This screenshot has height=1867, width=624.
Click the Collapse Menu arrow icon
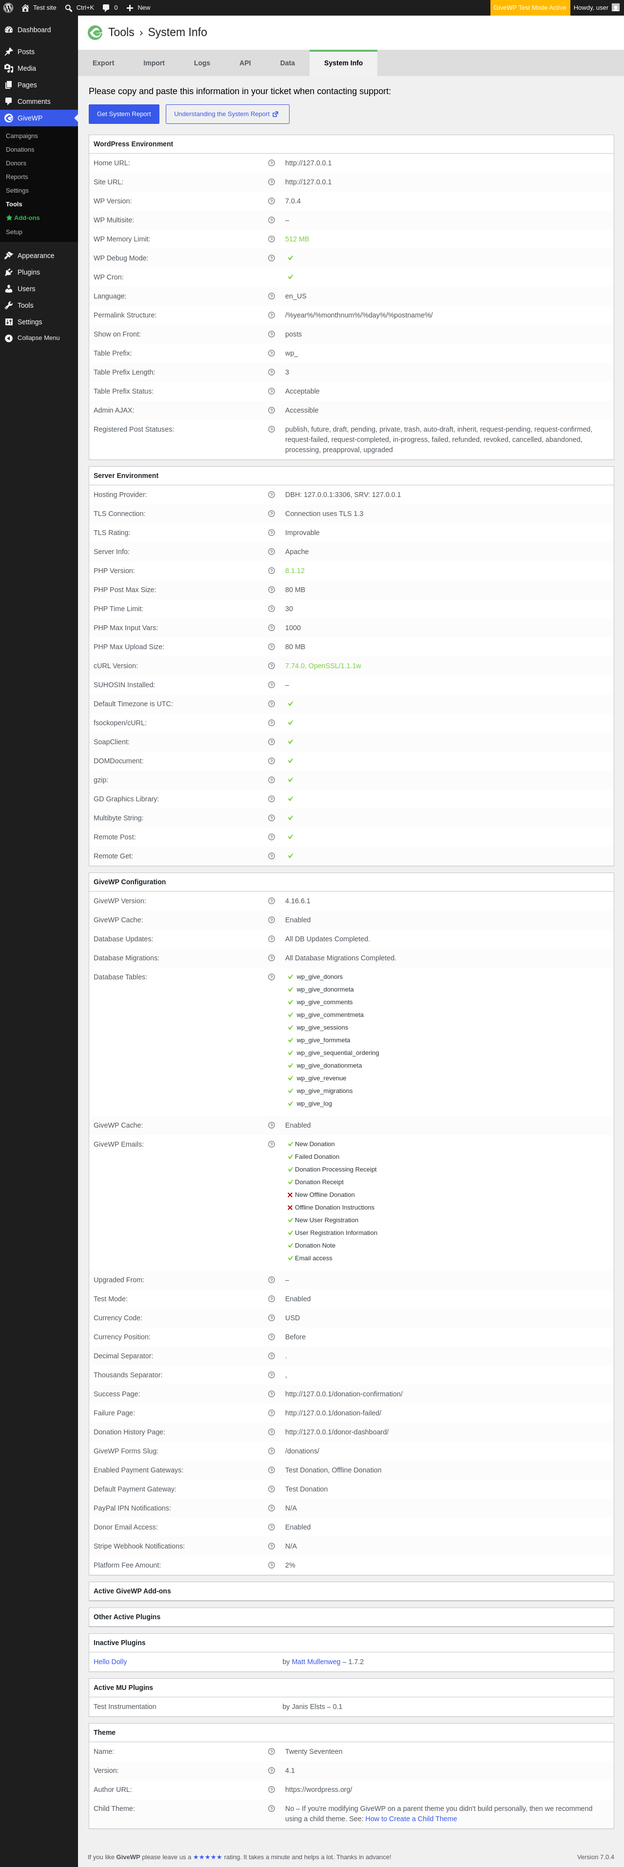pos(9,338)
